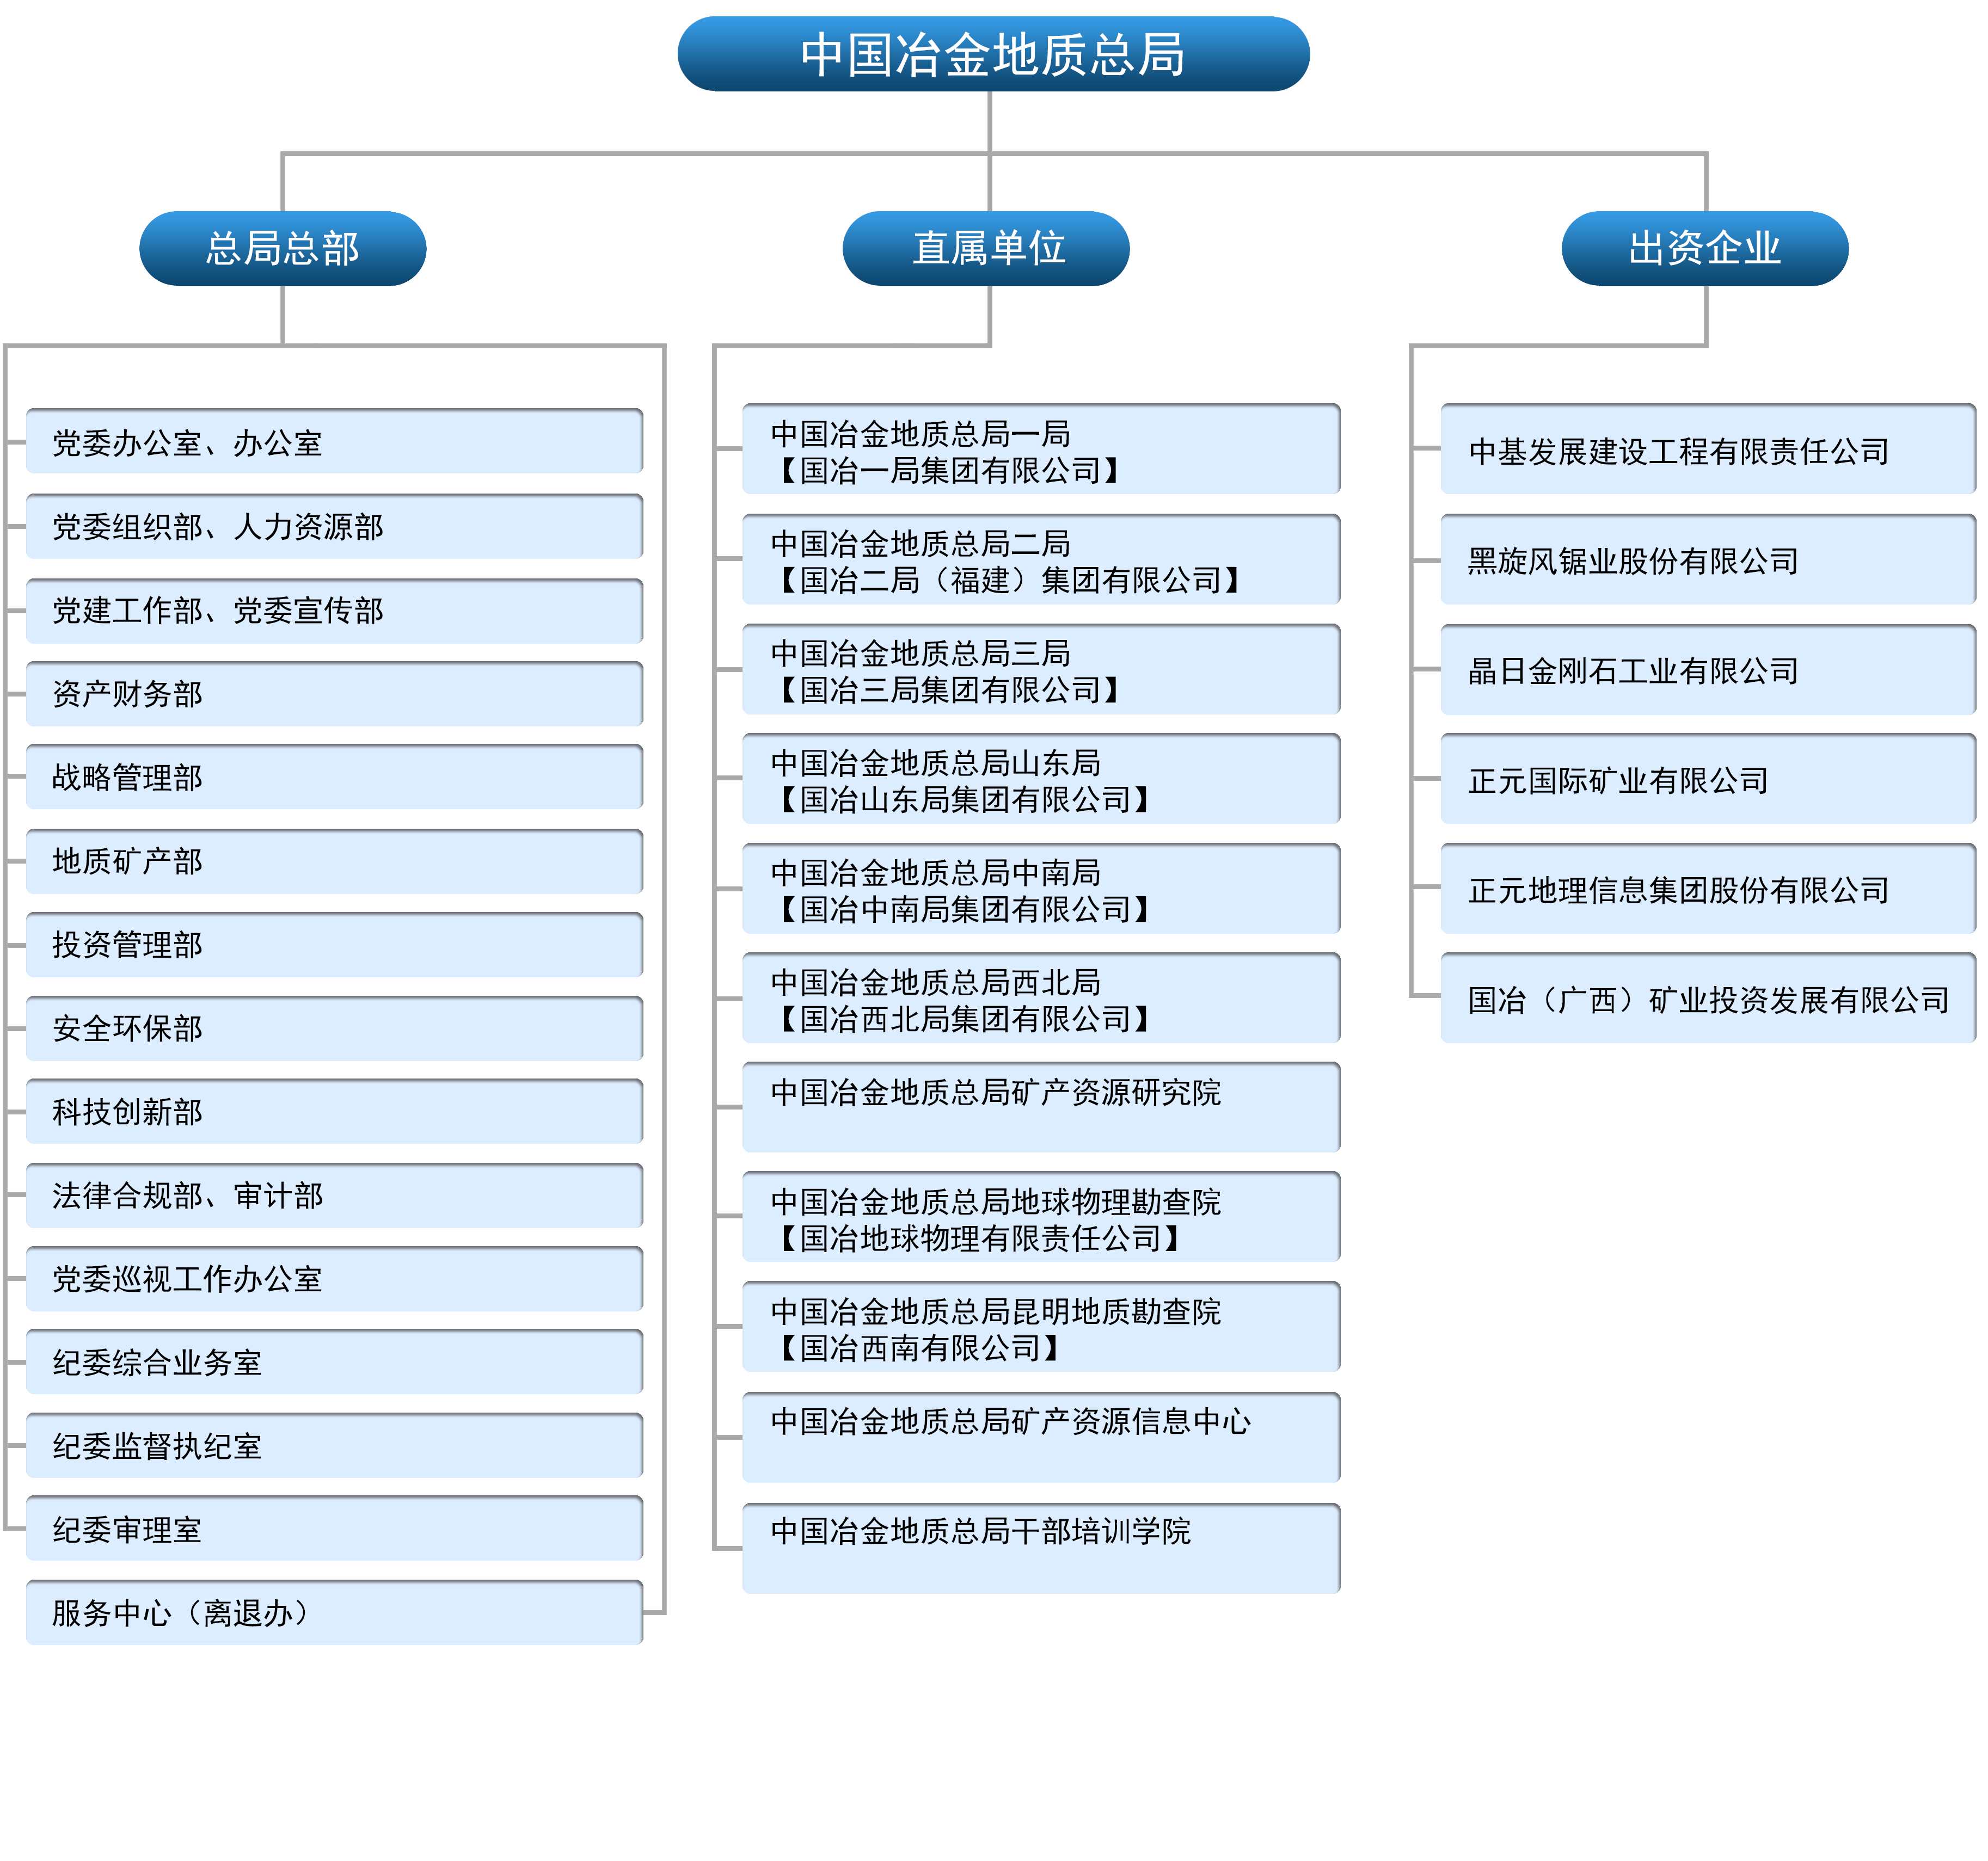Select 科技创新部 in the chart
Image resolution: width=1988 pixels, height=1861 pixels.
(335, 1111)
